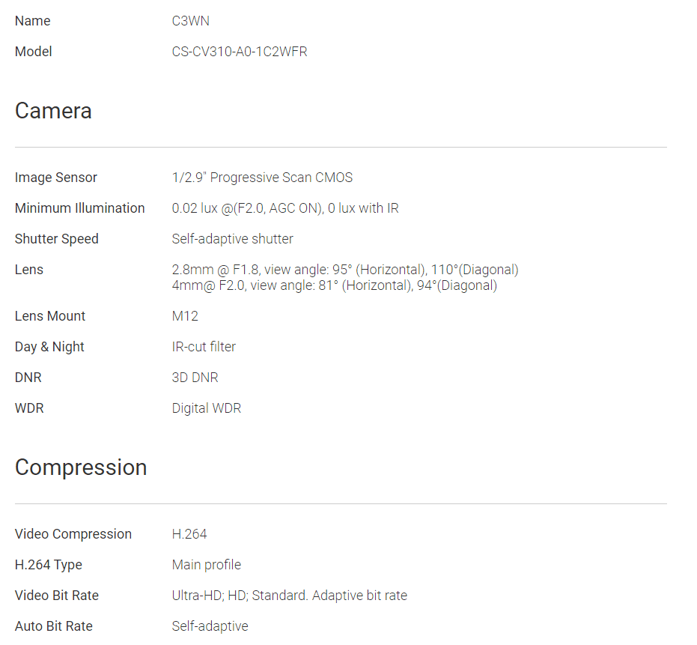
Task: Click the 3D DNR value
Action: tap(195, 378)
